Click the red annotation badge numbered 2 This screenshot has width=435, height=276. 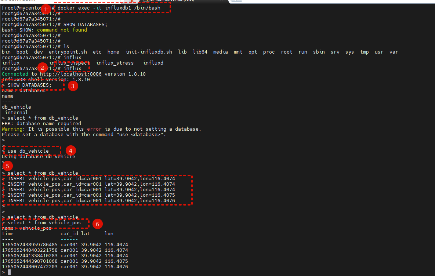pyautogui.click(x=43, y=68)
